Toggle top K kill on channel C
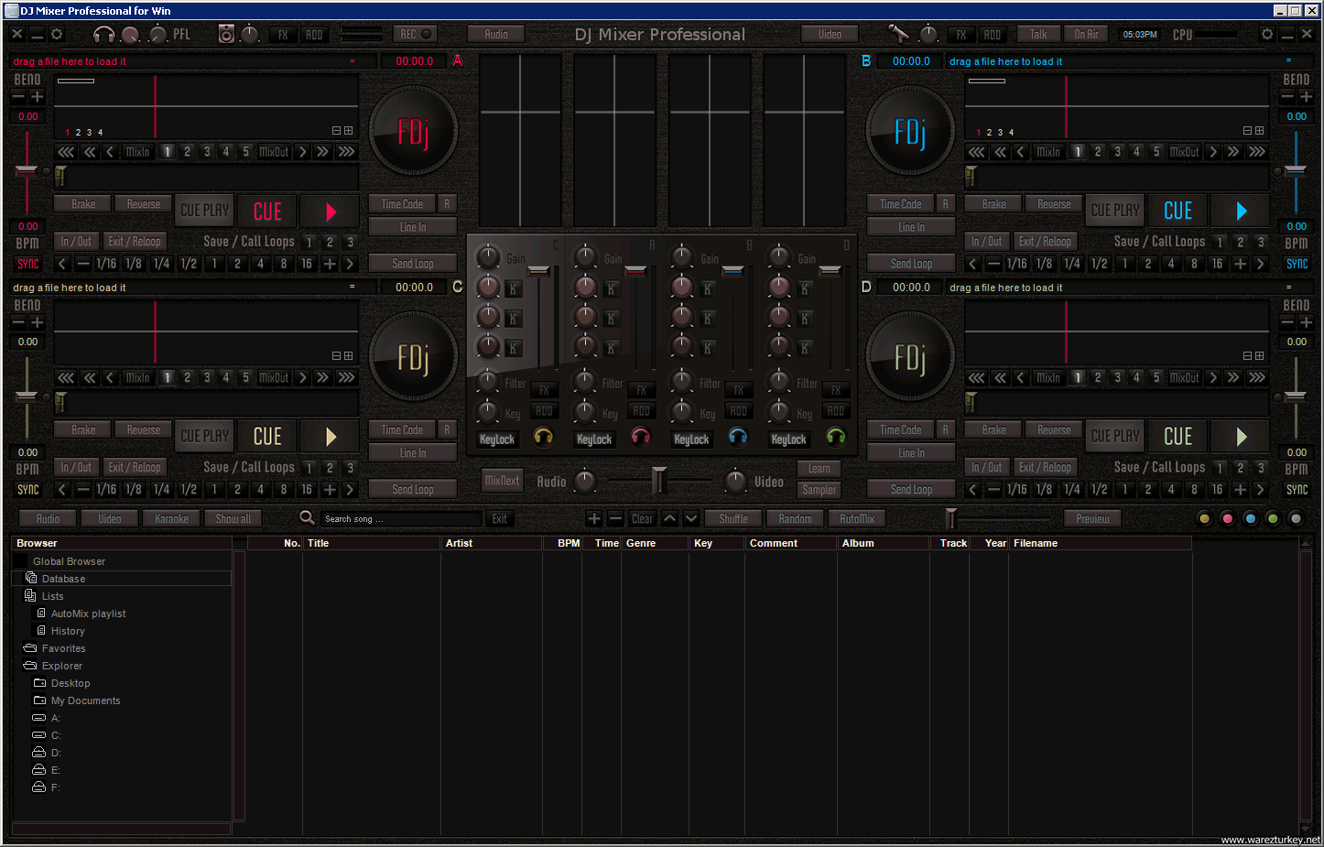This screenshot has height=847, width=1324. 514,288
